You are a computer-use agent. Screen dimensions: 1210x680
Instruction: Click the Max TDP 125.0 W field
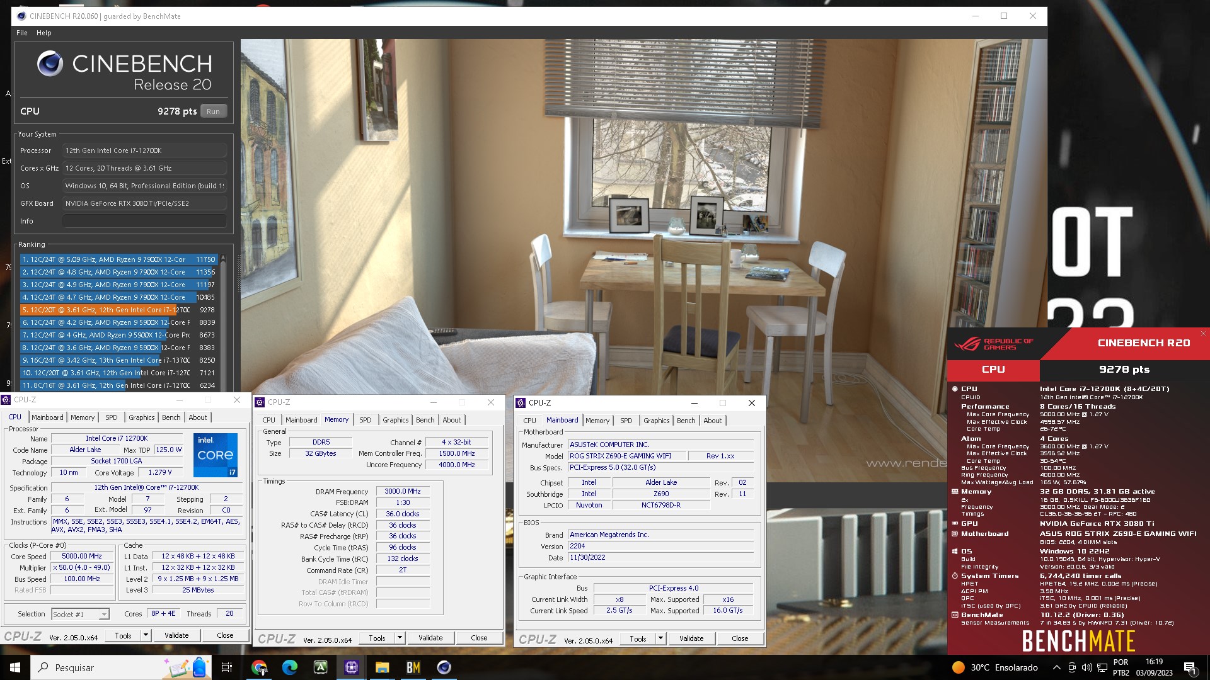[x=168, y=450]
